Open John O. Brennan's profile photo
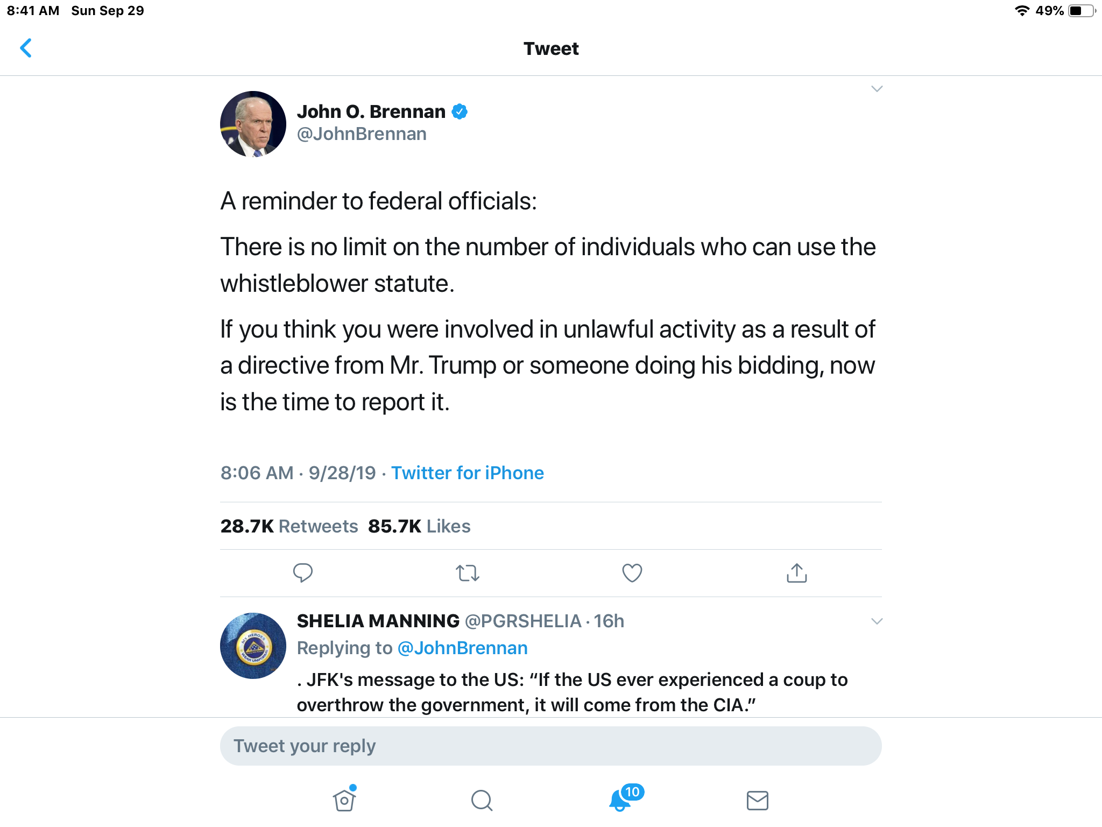The width and height of the screenshot is (1102, 827). (x=253, y=124)
